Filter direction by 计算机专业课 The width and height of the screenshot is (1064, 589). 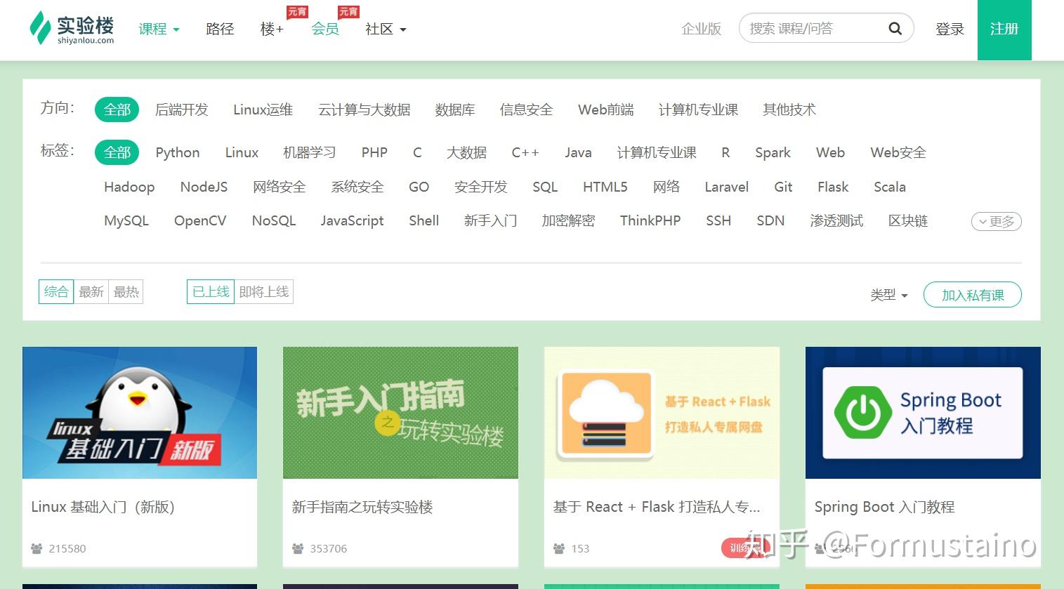pyautogui.click(x=698, y=110)
